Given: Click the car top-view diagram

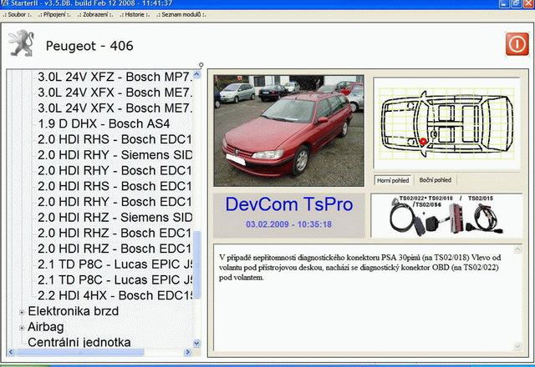Looking at the screenshot, I should (x=446, y=123).
